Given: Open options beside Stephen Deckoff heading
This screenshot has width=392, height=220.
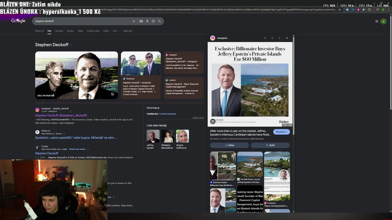Looking at the screenshot, I should (71, 45).
